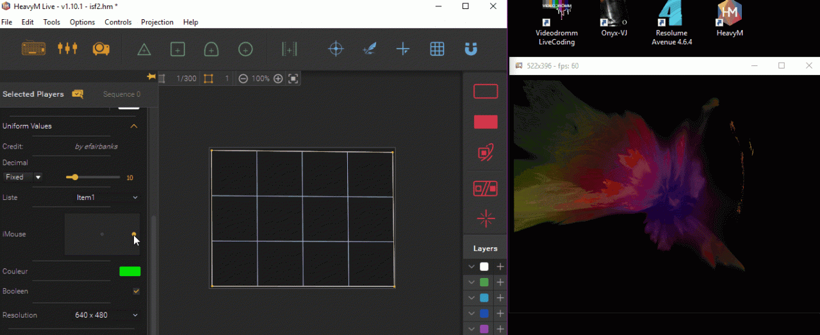Viewport: 820px width, 335px height.
Task: Toggle the pin on the side panel
Action: coord(151,77)
